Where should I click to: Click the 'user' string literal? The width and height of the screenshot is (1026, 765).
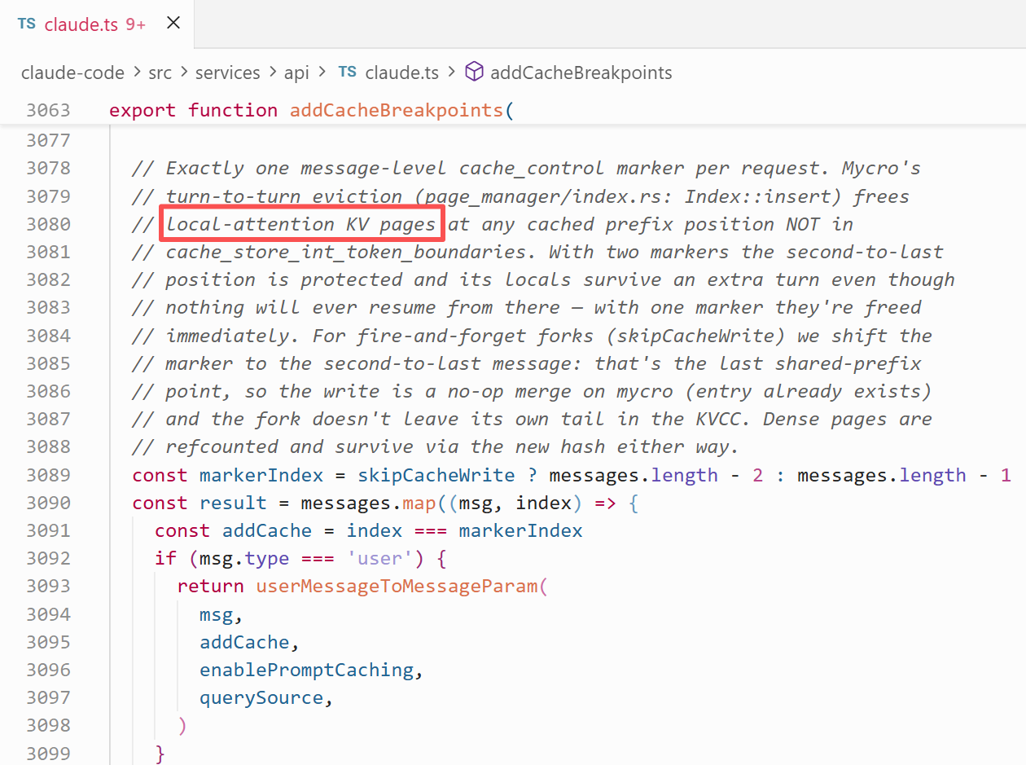379,559
